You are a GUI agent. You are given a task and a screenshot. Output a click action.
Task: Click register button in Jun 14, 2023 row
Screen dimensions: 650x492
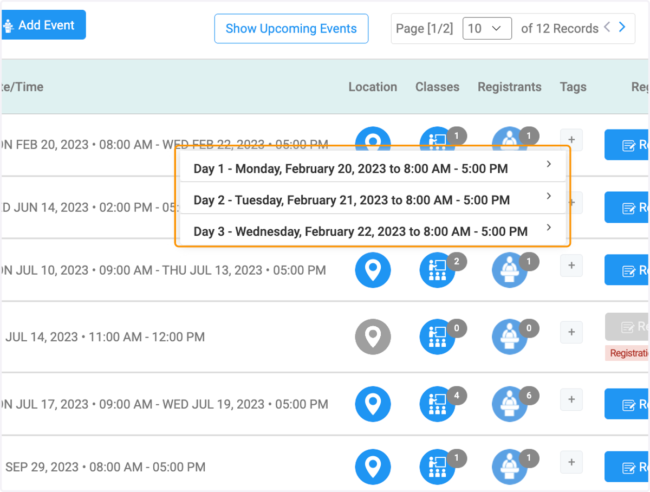click(x=627, y=207)
